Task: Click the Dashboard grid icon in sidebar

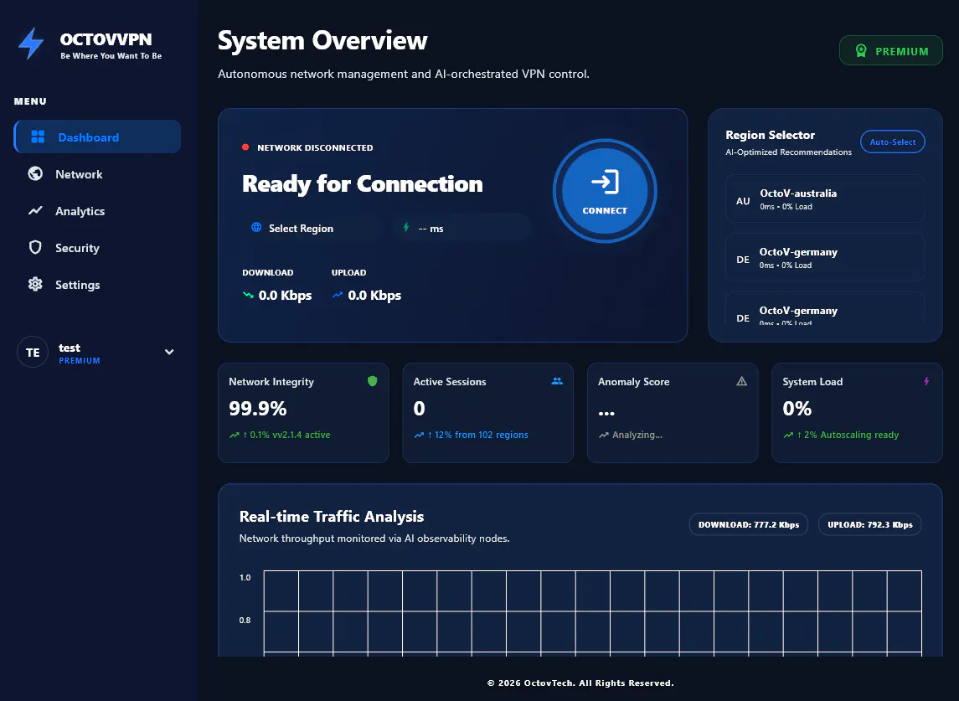Action: [38, 137]
